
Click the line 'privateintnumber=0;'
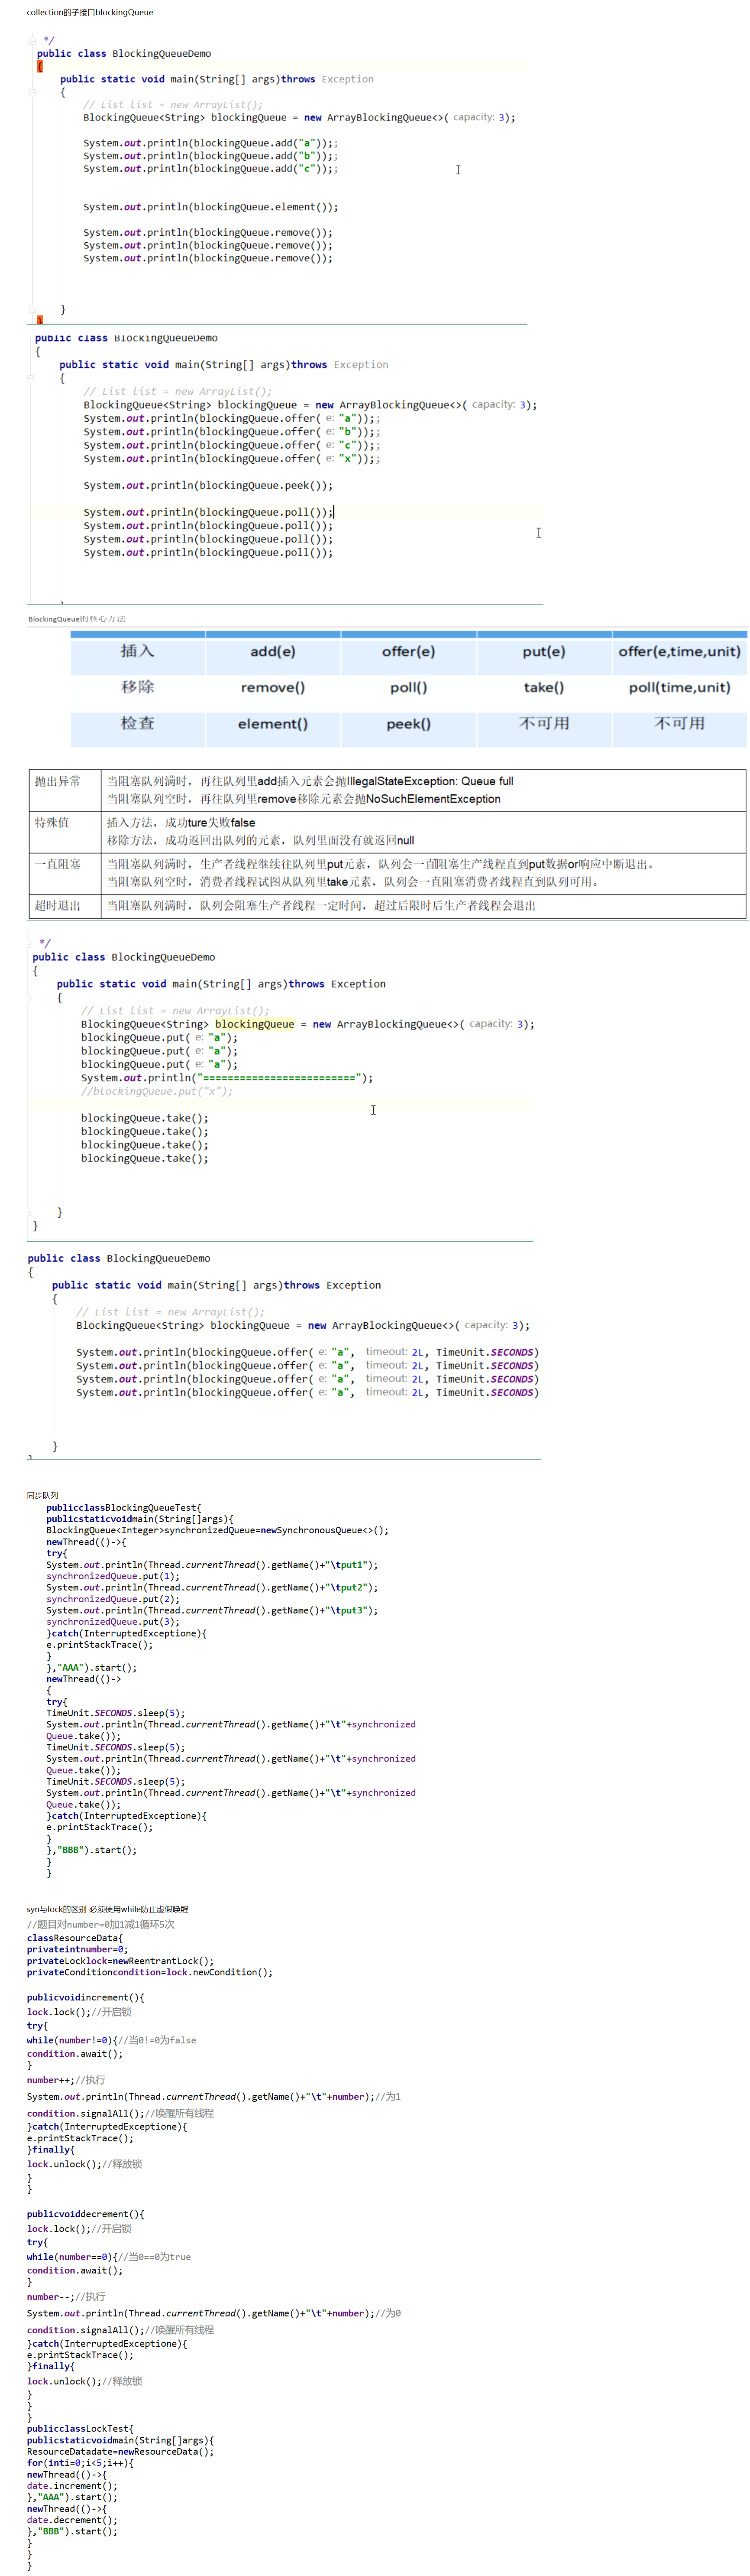tap(77, 1950)
